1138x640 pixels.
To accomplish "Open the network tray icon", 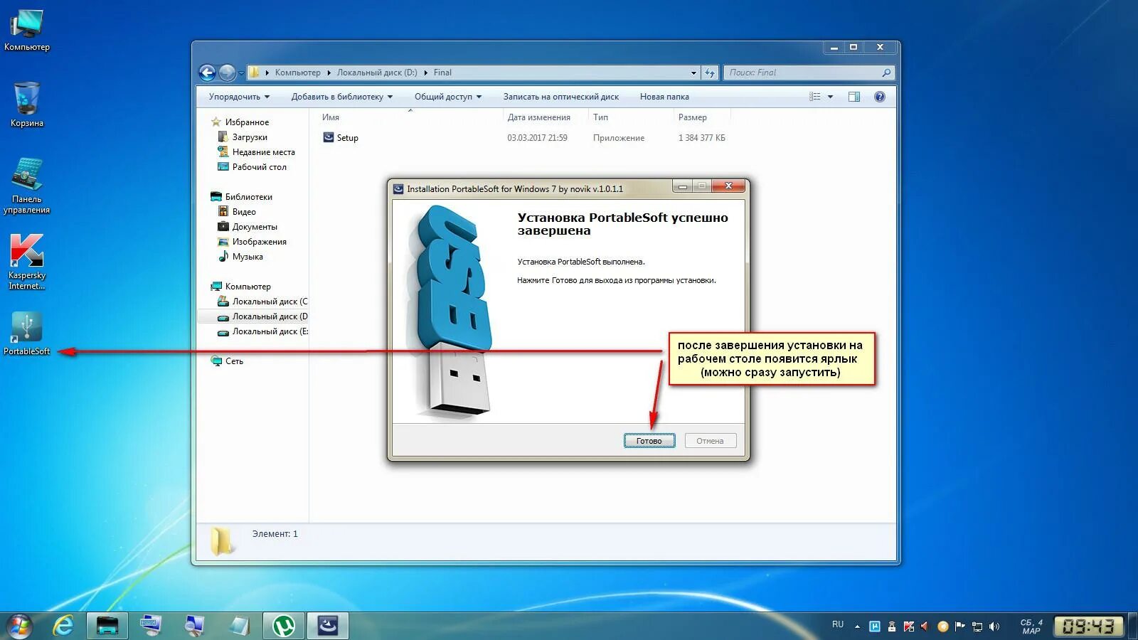I will [977, 626].
